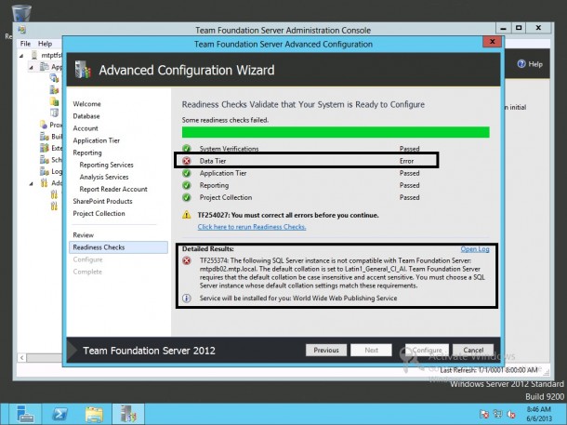Click the Previous button

[x=326, y=350]
